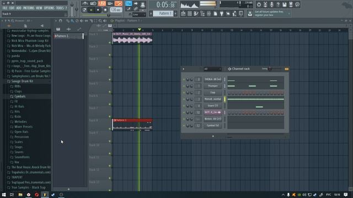Click the add pattern plus button

(175, 13)
